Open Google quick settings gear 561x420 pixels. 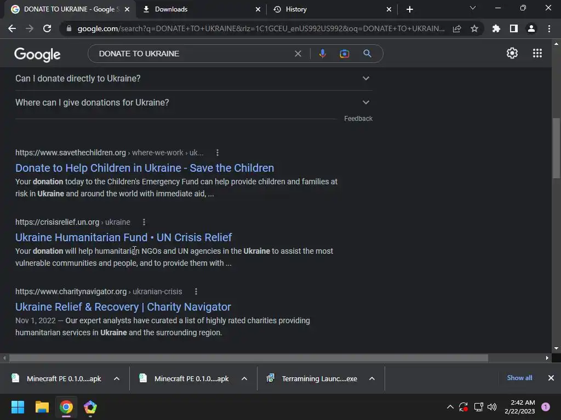(x=512, y=53)
